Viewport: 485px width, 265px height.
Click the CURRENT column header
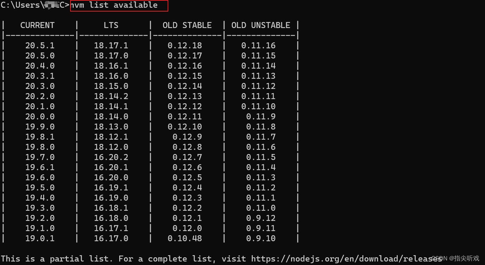click(38, 26)
